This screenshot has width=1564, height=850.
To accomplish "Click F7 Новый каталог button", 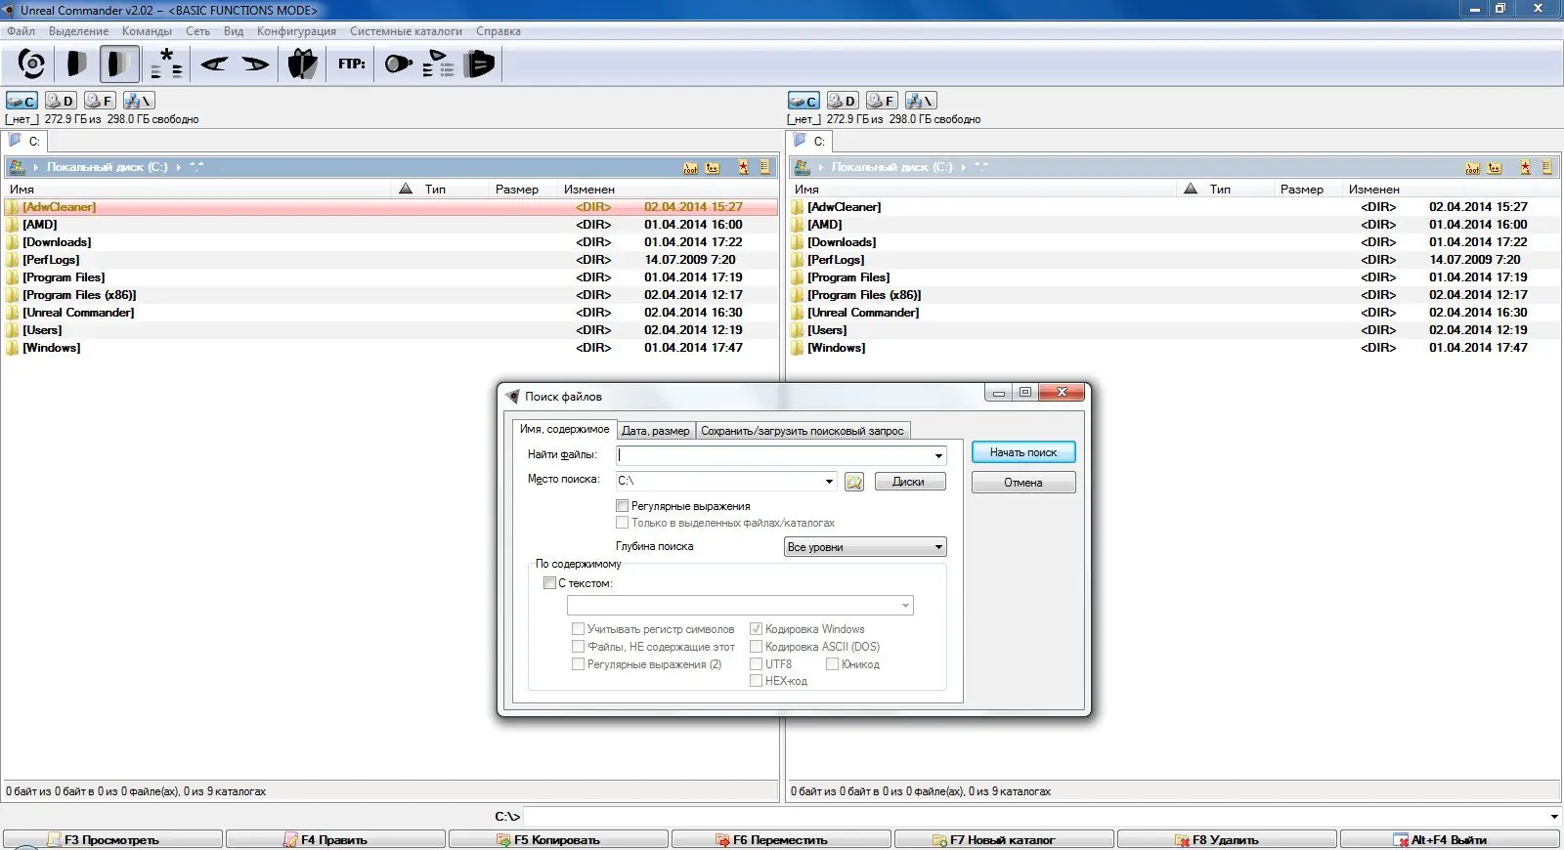I will (1004, 840).
